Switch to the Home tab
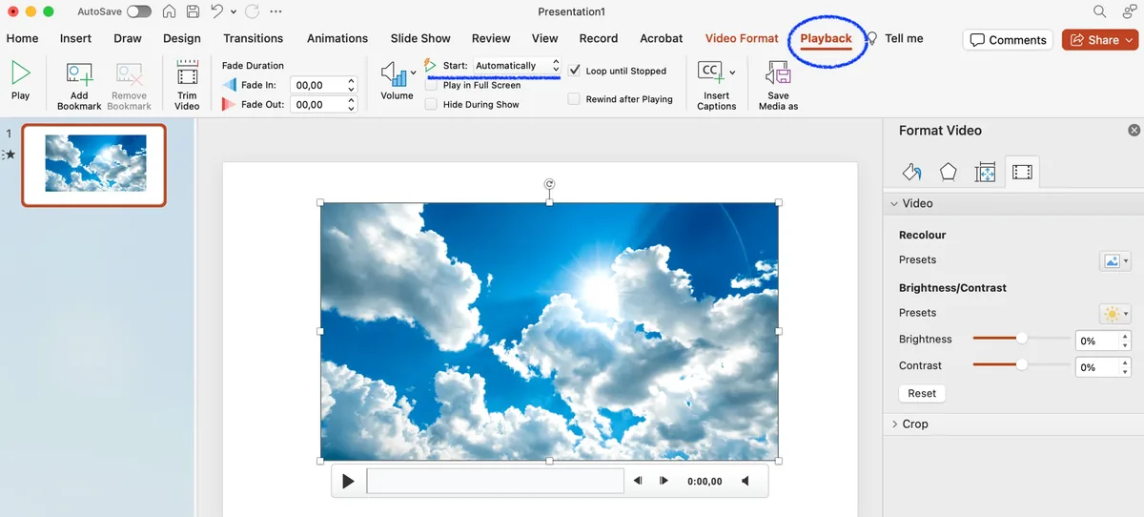The height and width of the screenshot is (517, 1144). click(22, 38)
